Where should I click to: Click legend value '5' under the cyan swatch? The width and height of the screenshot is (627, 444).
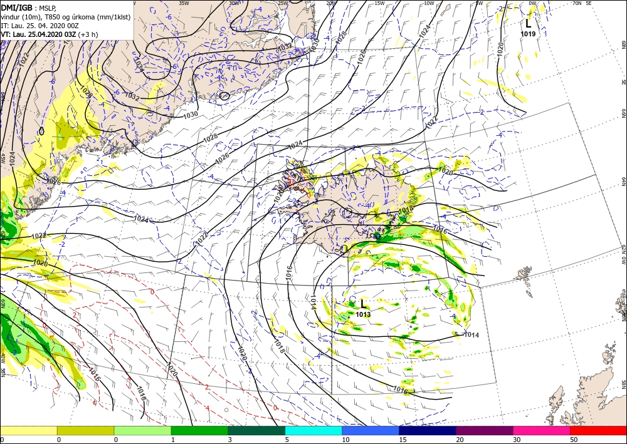(x=287, y=440)
